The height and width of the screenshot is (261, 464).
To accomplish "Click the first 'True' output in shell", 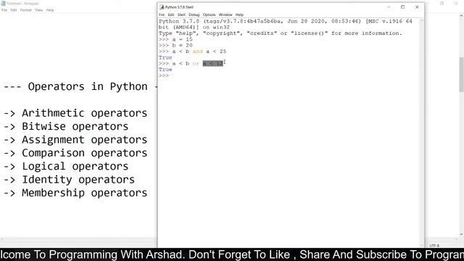I will pos(165,57).
